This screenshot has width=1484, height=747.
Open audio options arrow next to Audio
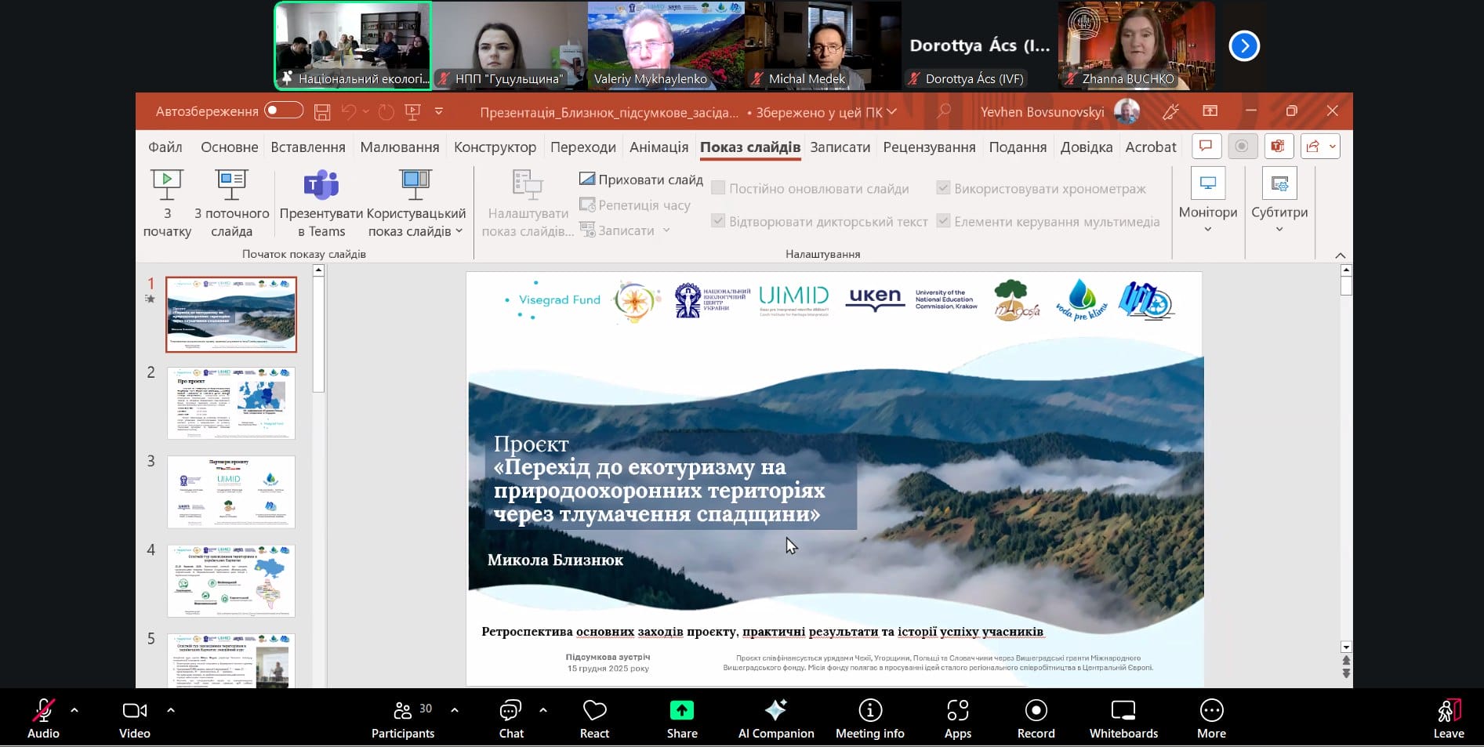click(74, 710)
